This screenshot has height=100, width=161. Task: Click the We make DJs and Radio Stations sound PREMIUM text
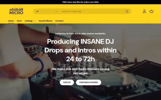tap(80, 71)
